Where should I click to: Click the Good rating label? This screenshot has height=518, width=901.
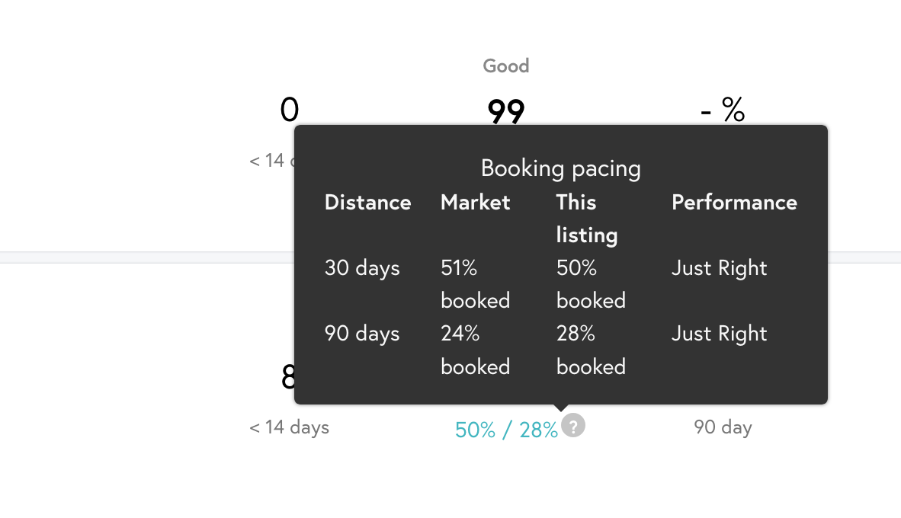click(506, 66)
